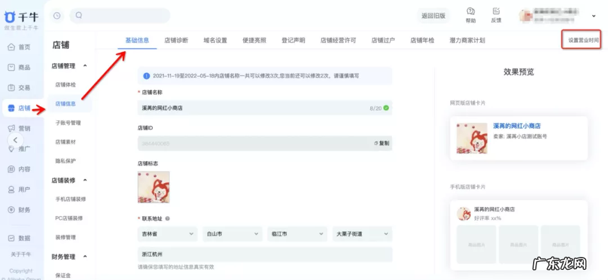This screenshot has height=280, width=608.
Task: Open district dropdown 临江市
Action: tap(297, 234)
